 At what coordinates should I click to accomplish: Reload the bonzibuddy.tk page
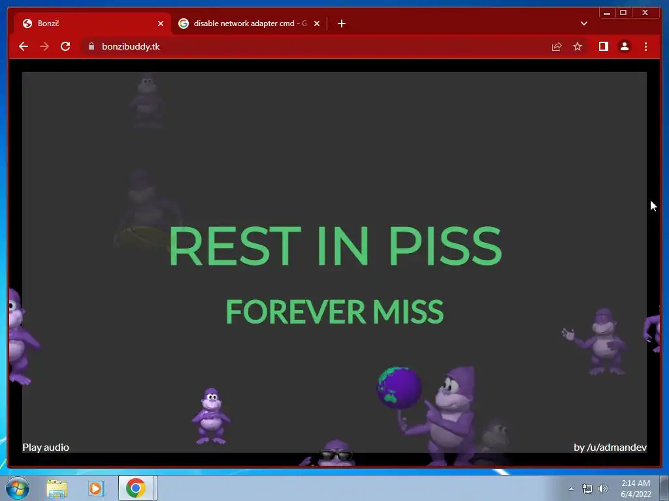[x=65, y=46]
